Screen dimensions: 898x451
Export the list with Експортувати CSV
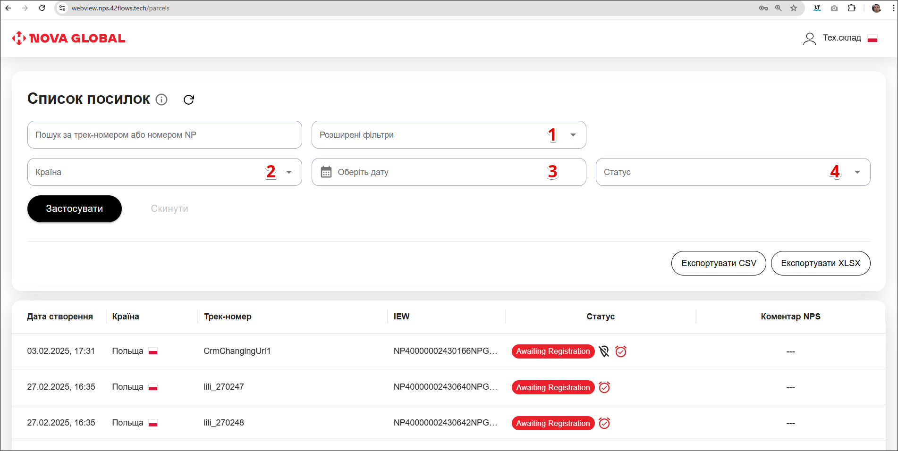[718, 263]
